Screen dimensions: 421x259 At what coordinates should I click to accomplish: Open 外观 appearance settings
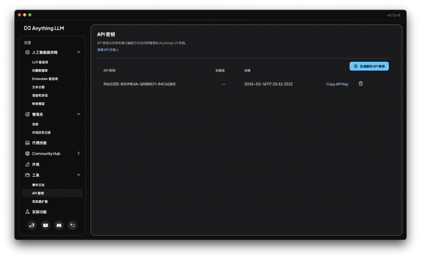(x=36, y=164)
